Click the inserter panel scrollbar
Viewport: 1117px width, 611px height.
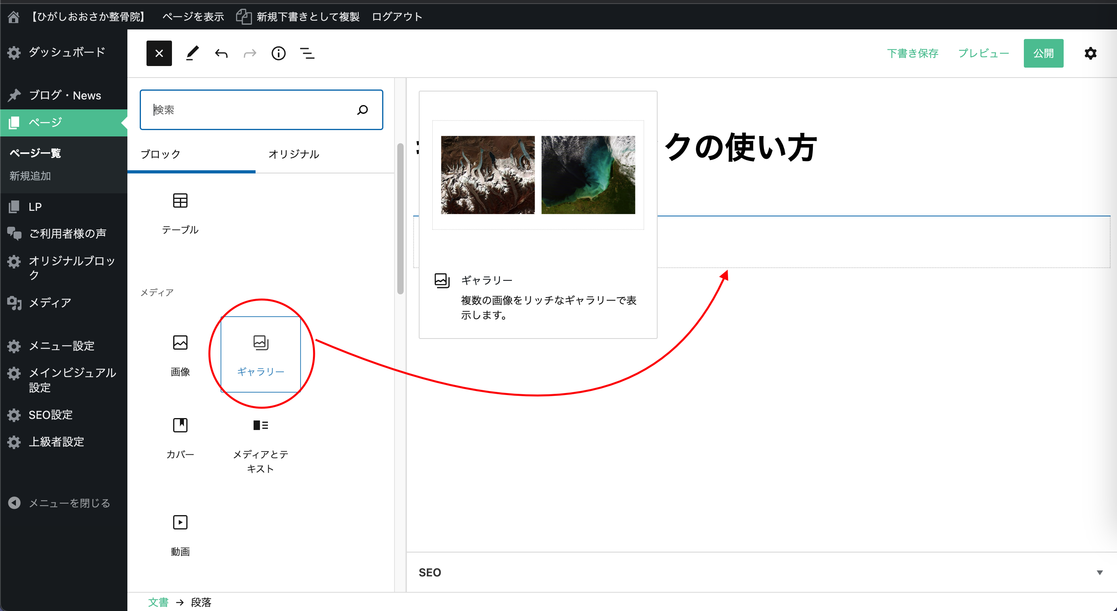click(x=400, y=219)
